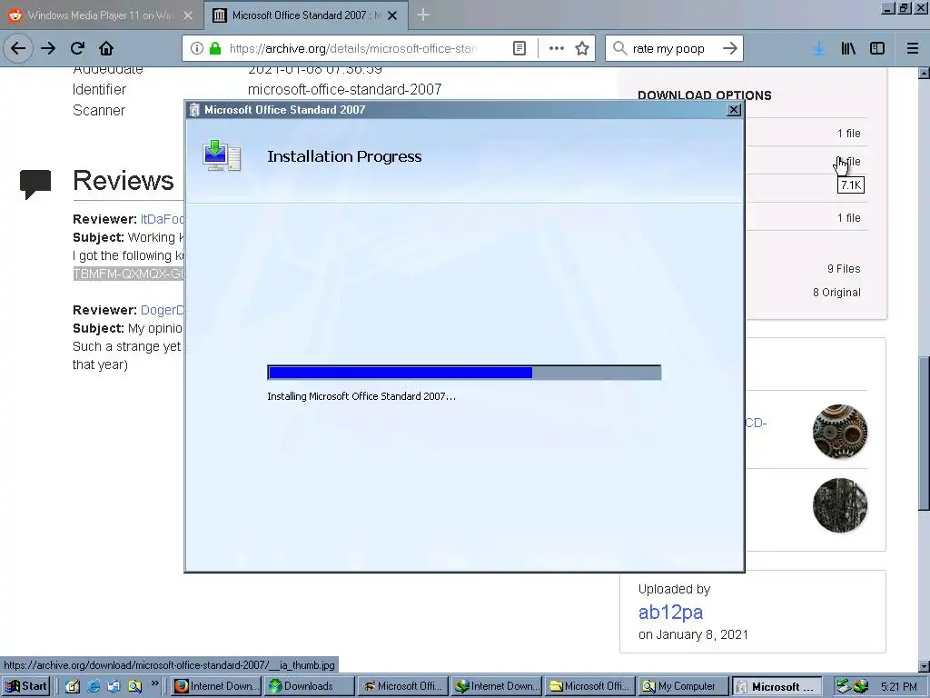This screenshot has height=698, width=930.
Task: Click the 'microsoft-office-standard-2007' identifier text
Action: coord(344,90)
